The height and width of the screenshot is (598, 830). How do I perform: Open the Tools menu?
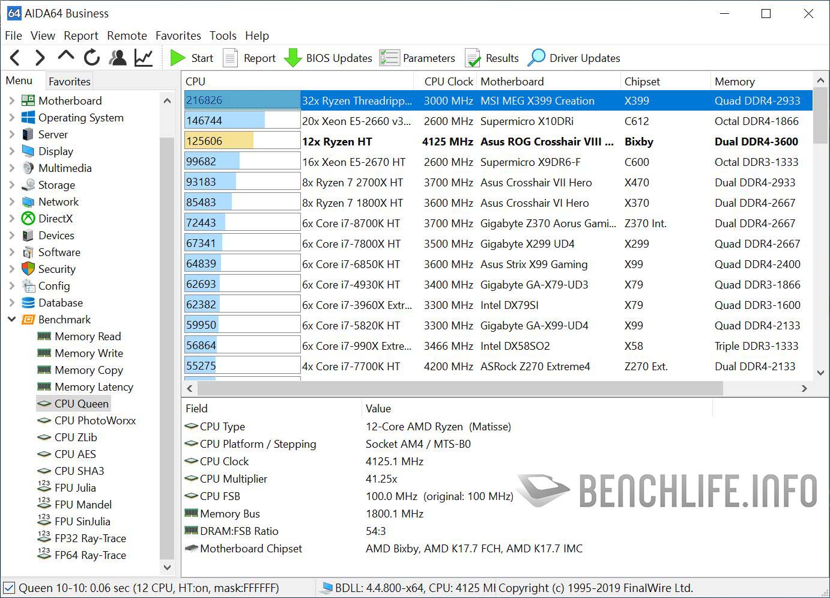(x=223, y=35)
